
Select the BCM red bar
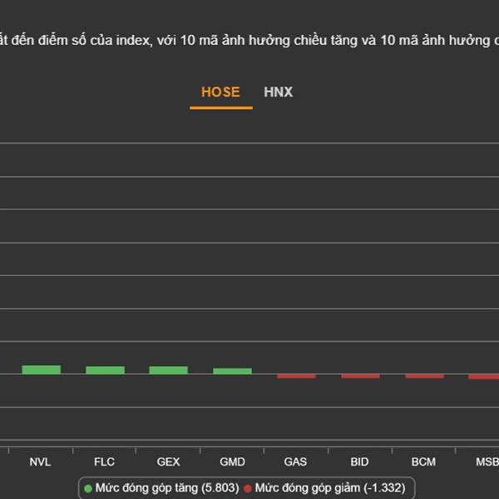(x=424, y=376)
